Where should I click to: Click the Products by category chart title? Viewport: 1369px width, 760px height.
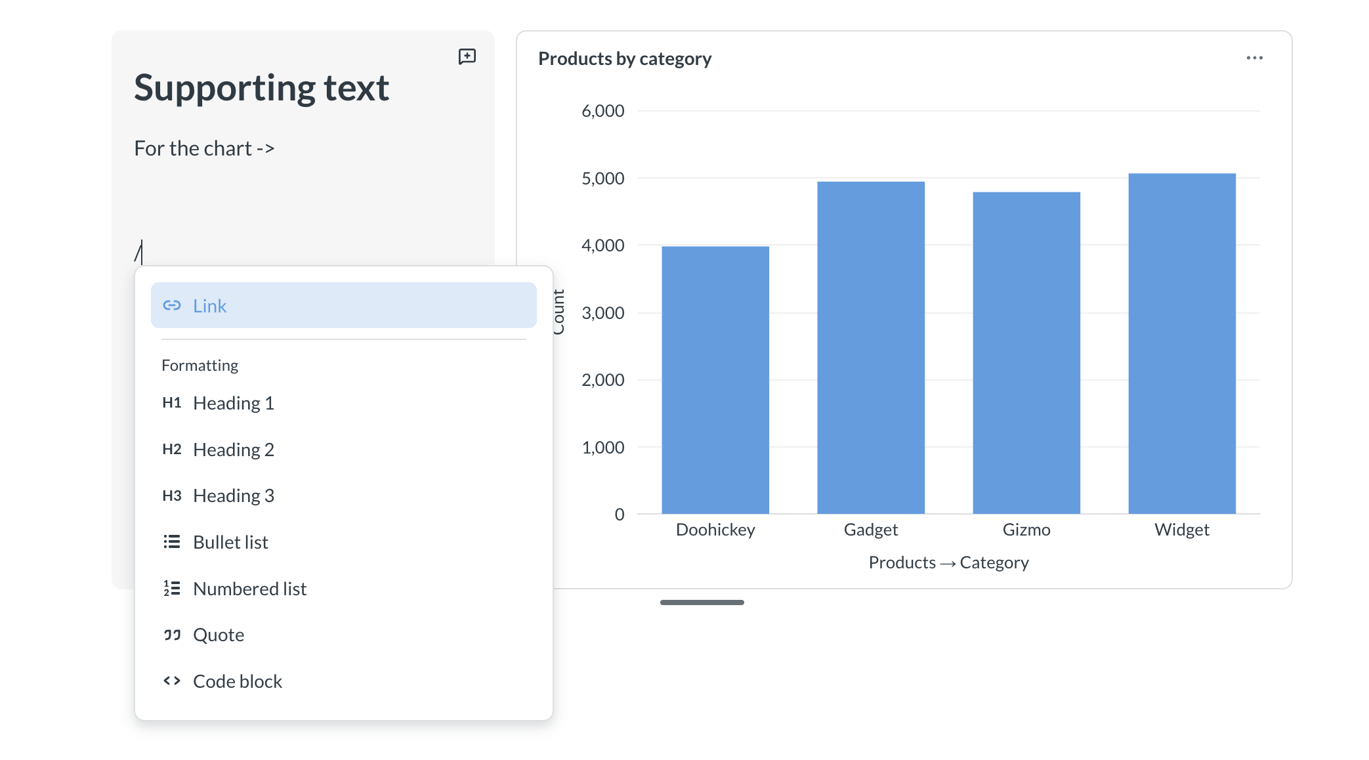625,58
